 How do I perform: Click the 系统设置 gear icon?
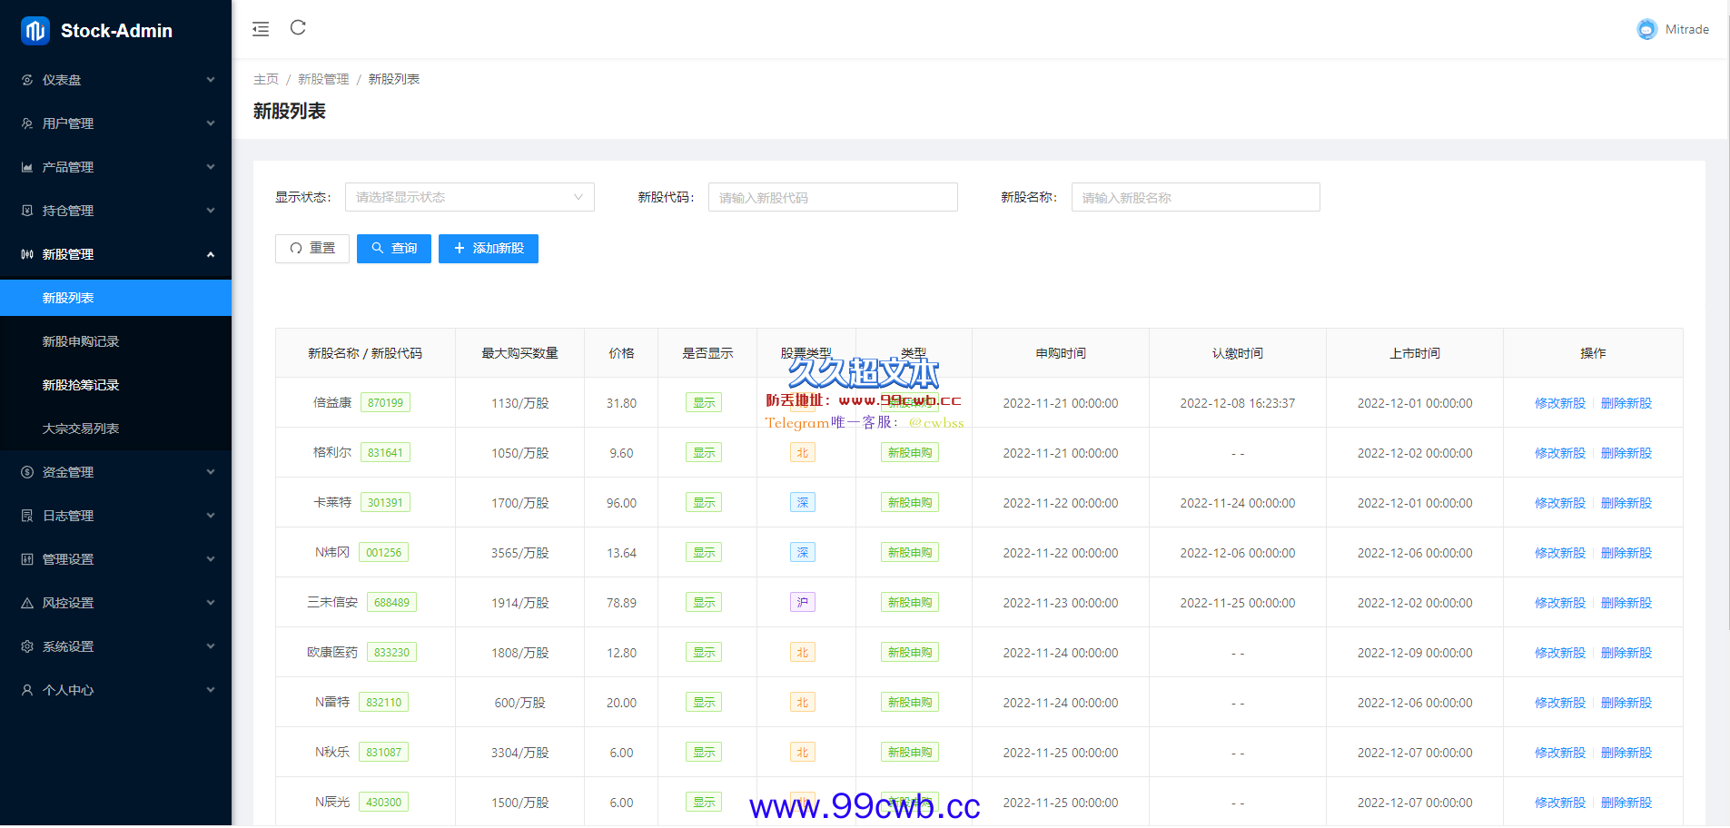[27, 646]
